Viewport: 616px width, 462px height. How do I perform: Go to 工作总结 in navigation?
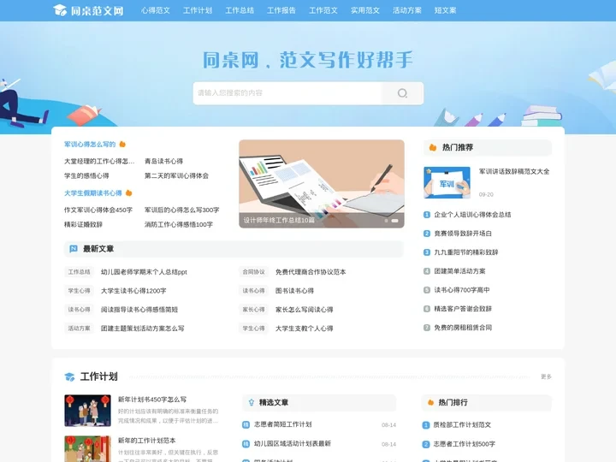[240, 10]
